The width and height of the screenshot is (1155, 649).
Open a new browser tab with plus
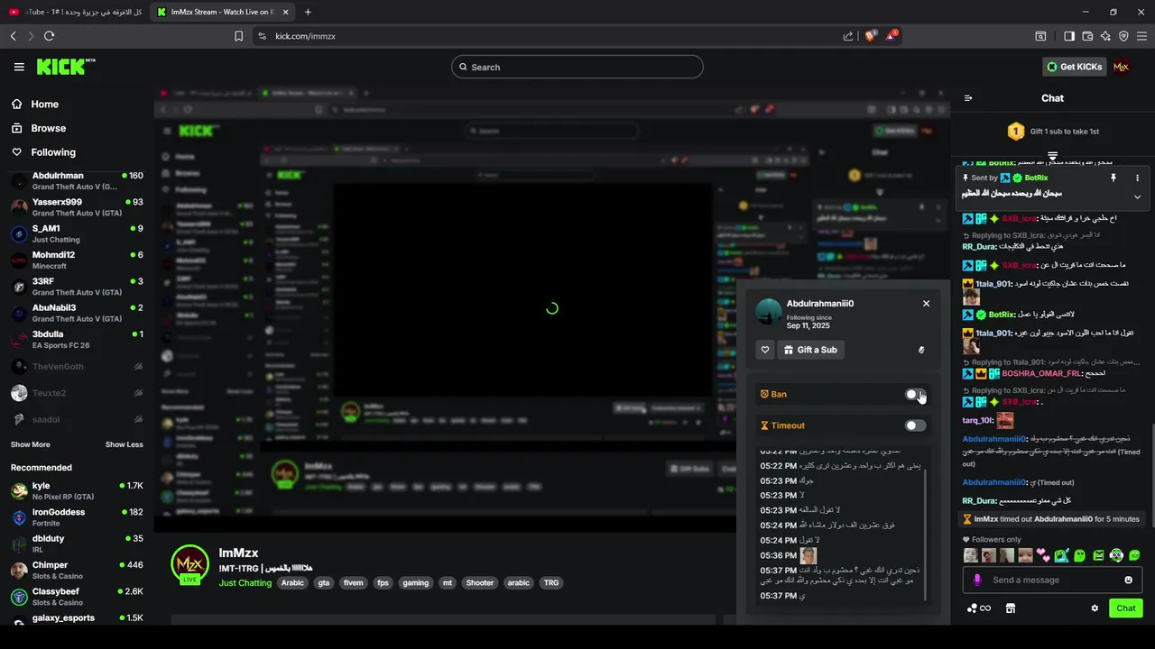[308, 12]
